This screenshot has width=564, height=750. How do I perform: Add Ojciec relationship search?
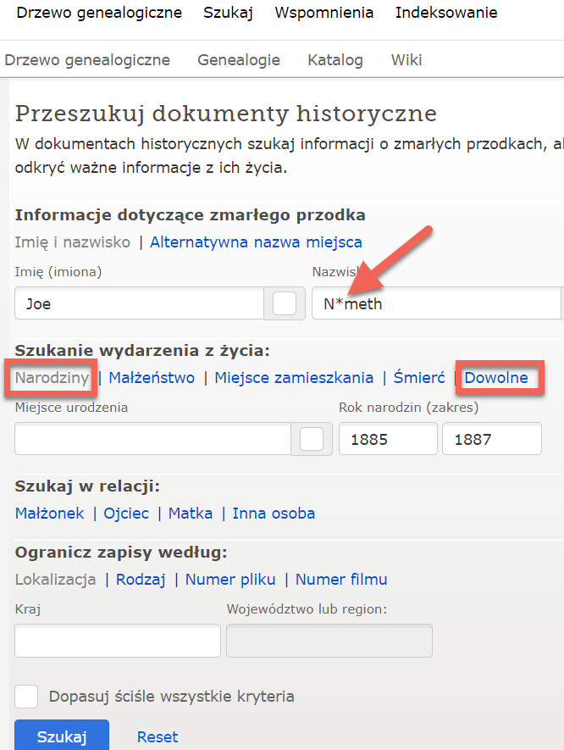(x=126, y=514)
